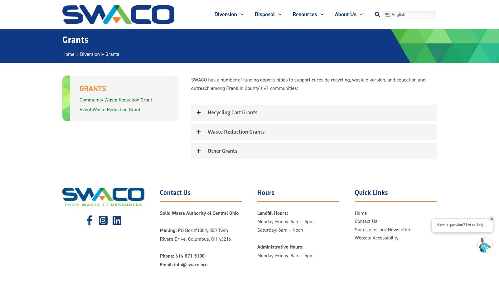This screenshot has height=281, width=499.
Task: Click the plus icon beside Recycling Cart Grants
Action: [x=199, y=112]
